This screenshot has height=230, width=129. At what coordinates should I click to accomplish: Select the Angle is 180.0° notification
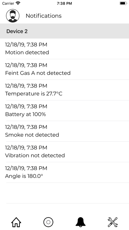coord(64,172)
